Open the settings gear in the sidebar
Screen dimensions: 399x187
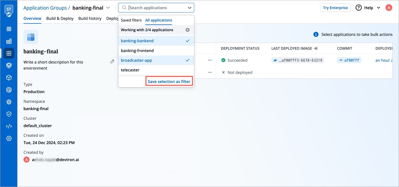9,139
